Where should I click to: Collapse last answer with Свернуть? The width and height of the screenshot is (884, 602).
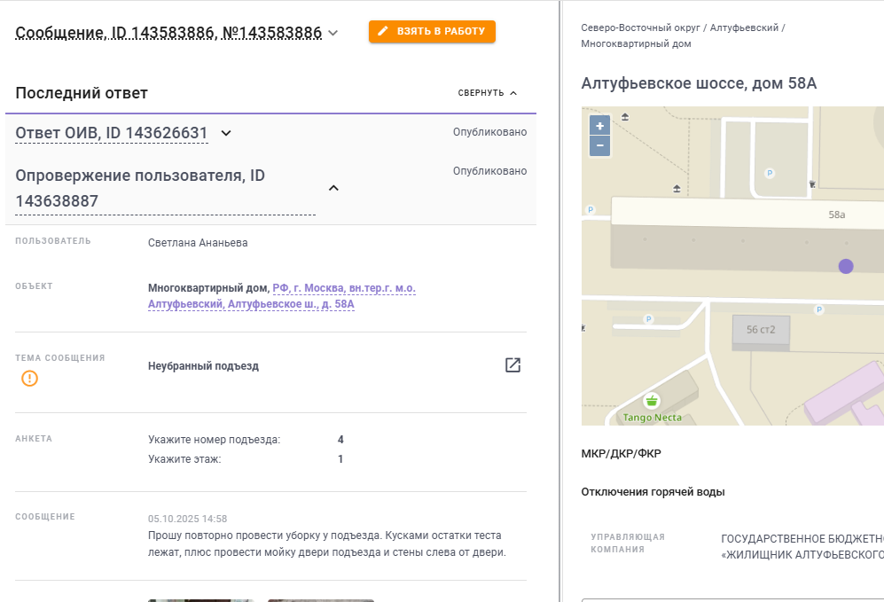(487, 93)
